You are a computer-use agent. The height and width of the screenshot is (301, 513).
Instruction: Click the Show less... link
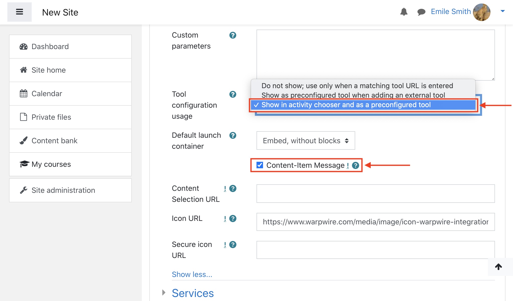(x=192, y=274)
